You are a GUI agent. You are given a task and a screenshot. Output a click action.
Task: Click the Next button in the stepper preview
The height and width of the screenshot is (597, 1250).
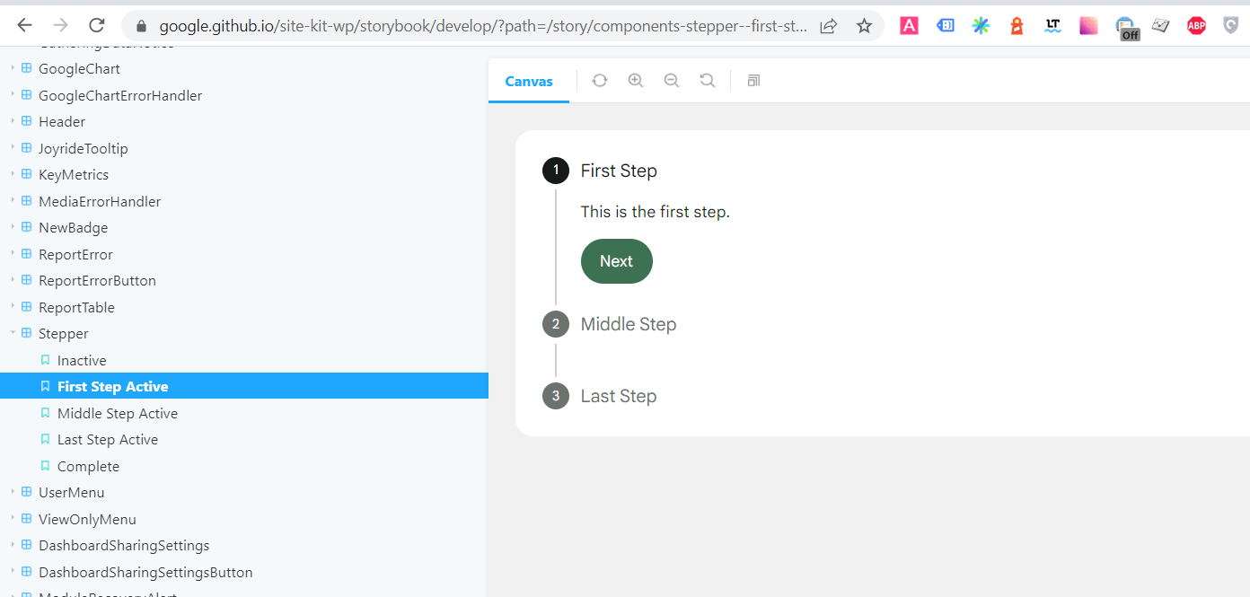[616, 261]
